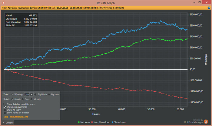Image resolution: width=212 pixels, height=126 pixels.
Task: Enable the Show All-In EV checkbox
Action: pyautogui.click(x=5, y=110)
